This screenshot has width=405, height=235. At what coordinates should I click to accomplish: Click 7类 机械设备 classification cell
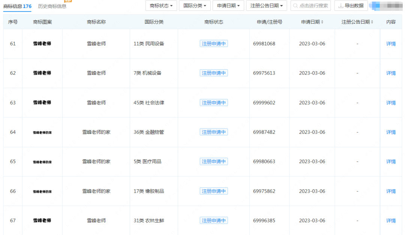pos(147,73)
